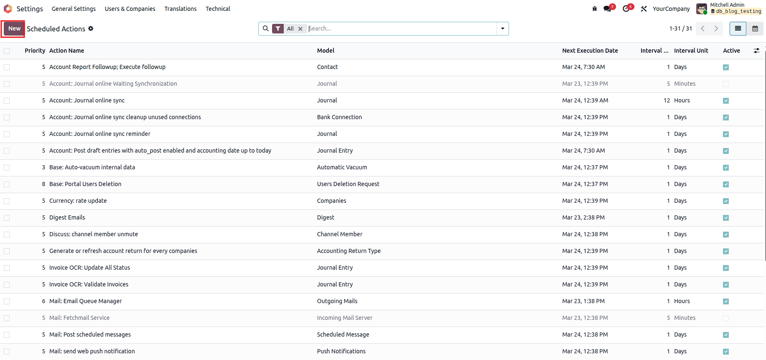Open the gear menu beside Scheduled Actions
Screen dimensions: 766x360
click(91, 28)
